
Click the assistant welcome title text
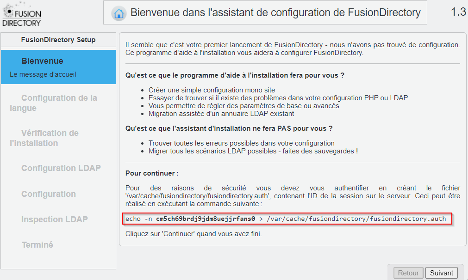275,12
